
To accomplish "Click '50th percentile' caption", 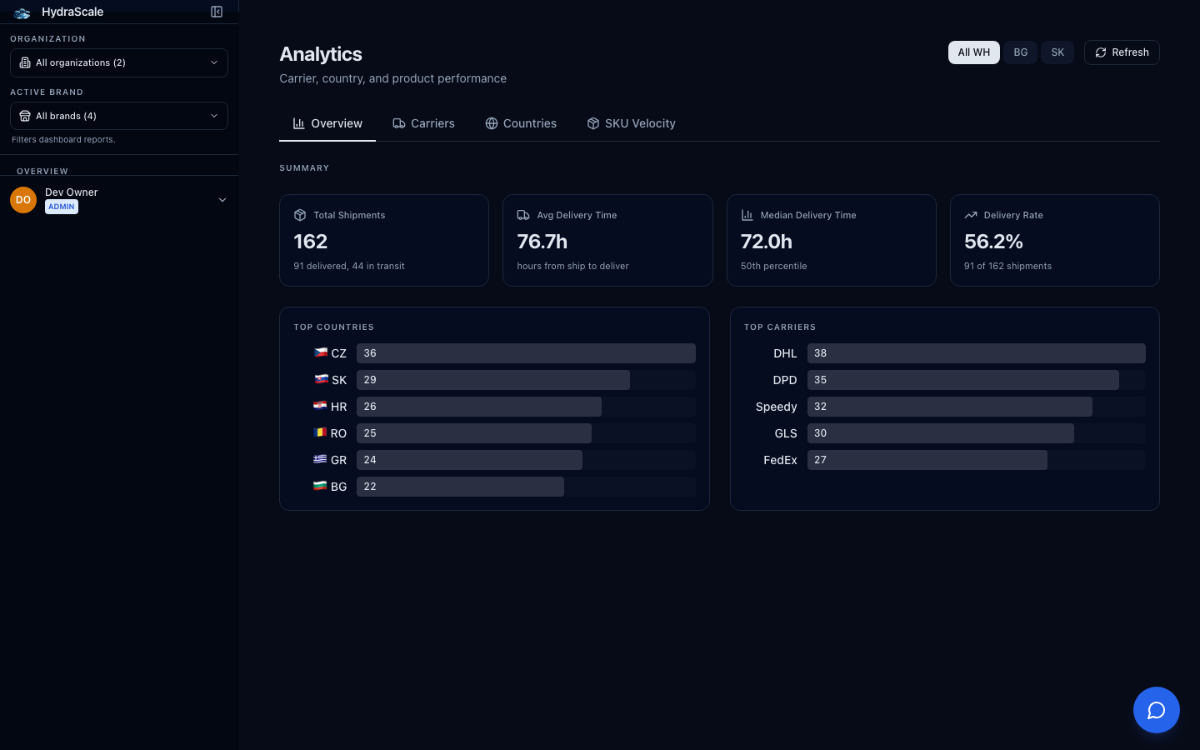I will pyautogui.click(x=774, y=266).
